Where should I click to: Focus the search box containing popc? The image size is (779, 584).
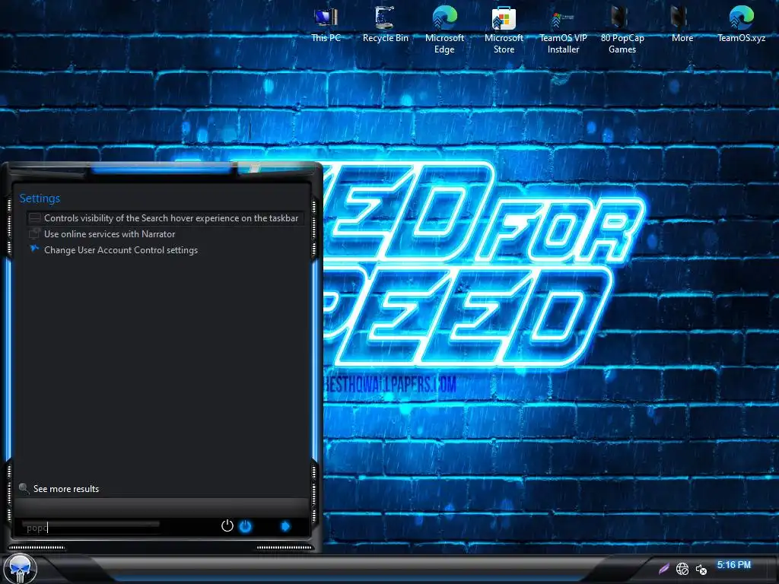click(x=91, y=527)
